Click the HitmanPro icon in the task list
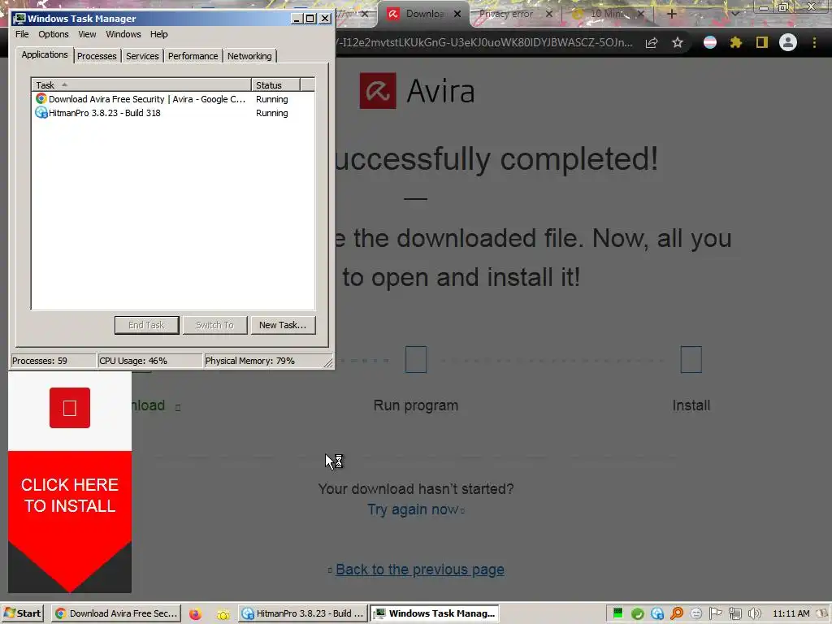Screen dimensions: 832x624 41,112
